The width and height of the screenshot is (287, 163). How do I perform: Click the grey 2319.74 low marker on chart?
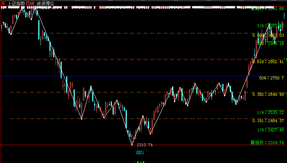click(x=145, y=145)
